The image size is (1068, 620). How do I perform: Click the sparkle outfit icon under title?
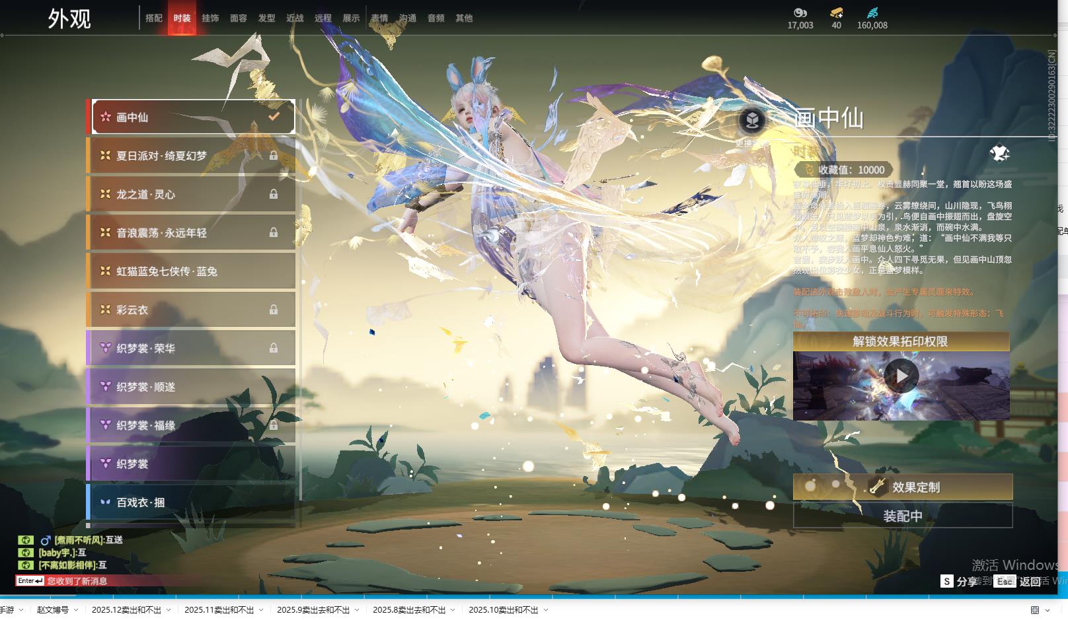(999, 154)
